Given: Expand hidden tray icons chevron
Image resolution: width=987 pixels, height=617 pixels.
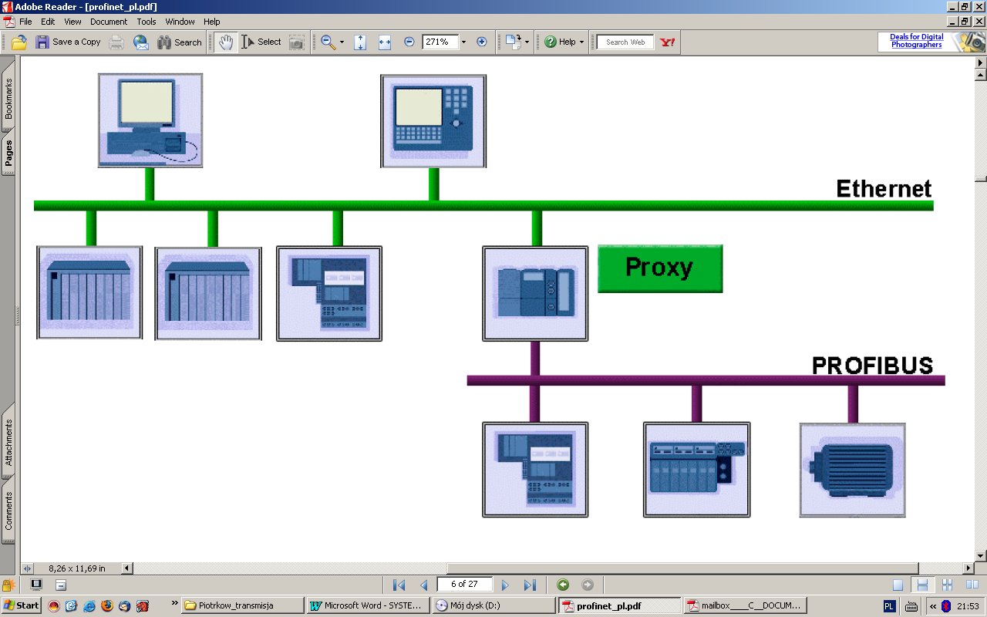Looking at the screenshot, I should (933, 606).
